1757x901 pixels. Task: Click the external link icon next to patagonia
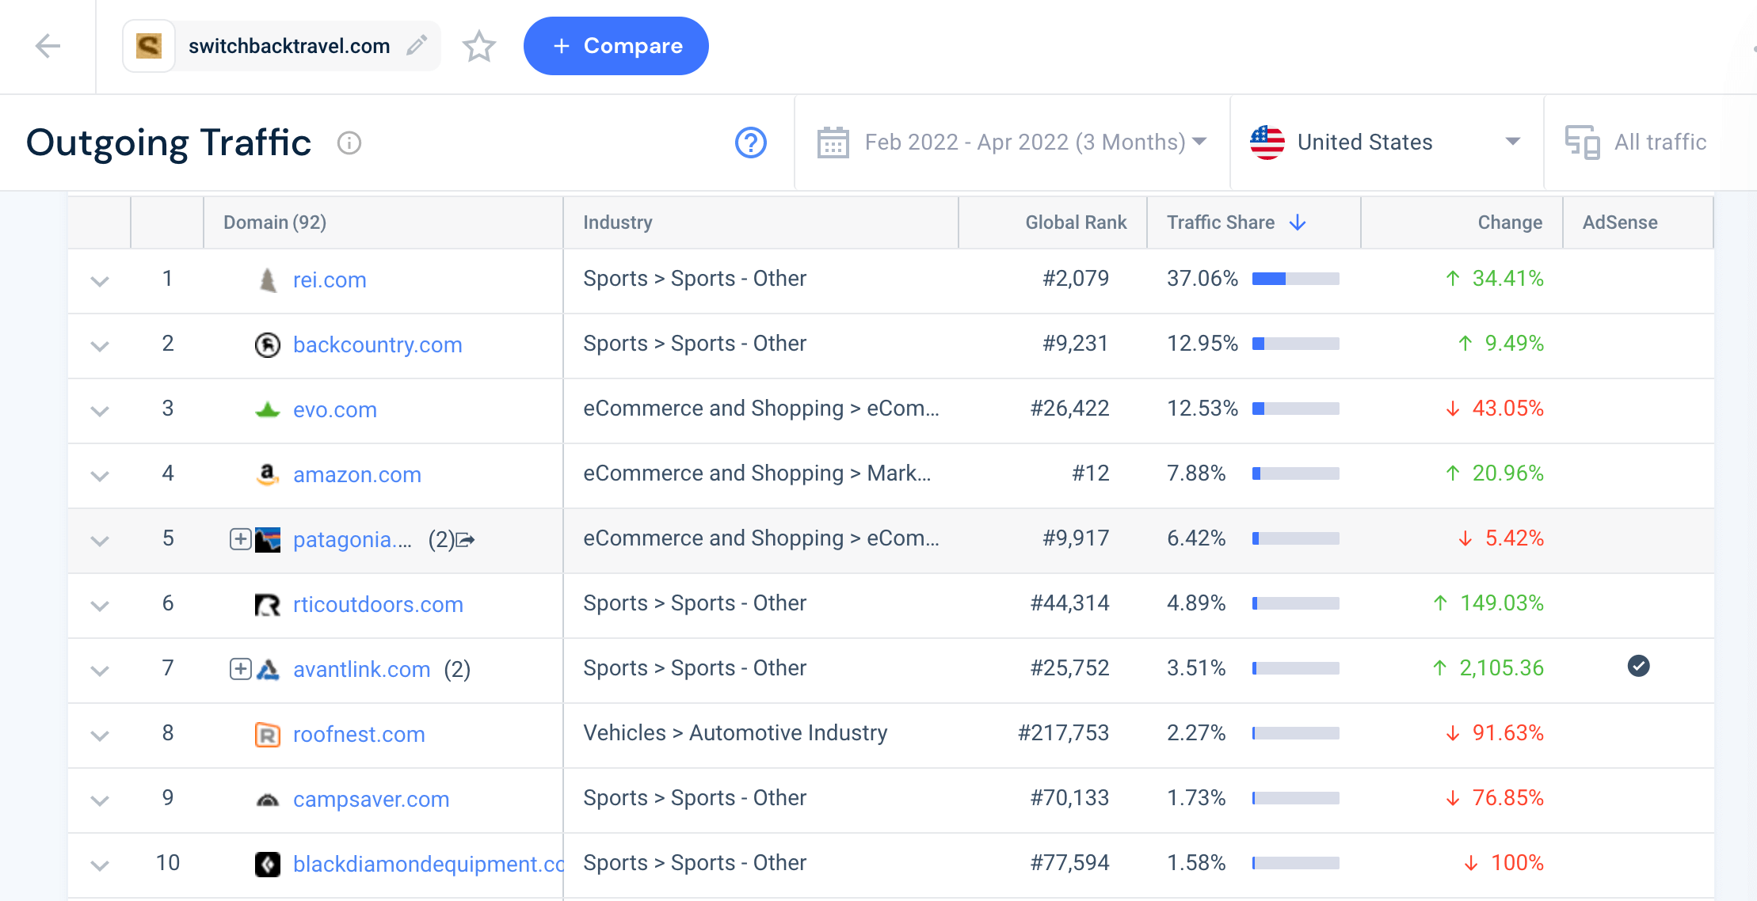[466, 540]
